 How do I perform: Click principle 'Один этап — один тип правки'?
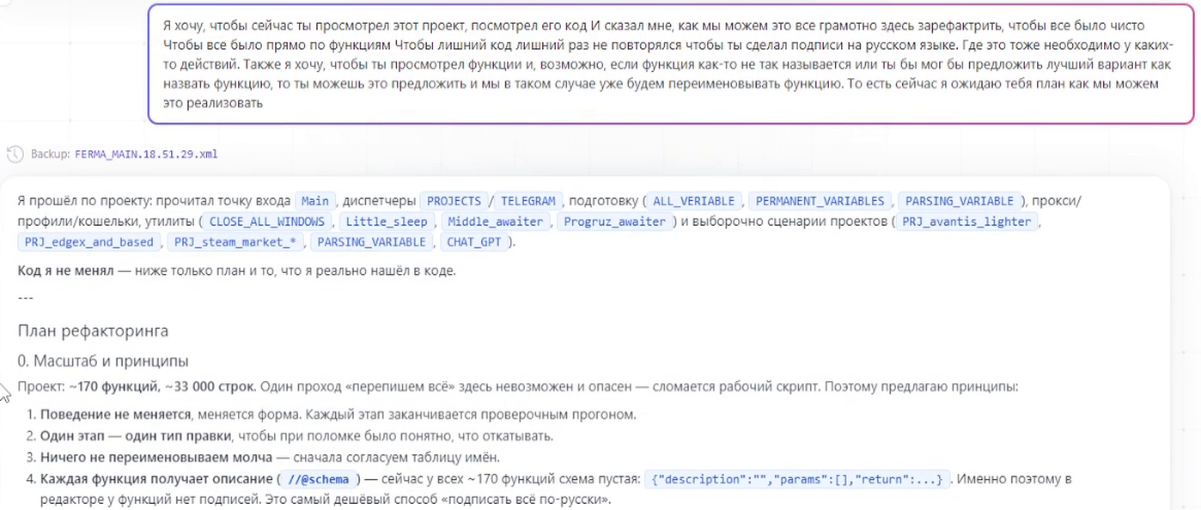coord(136,436)
